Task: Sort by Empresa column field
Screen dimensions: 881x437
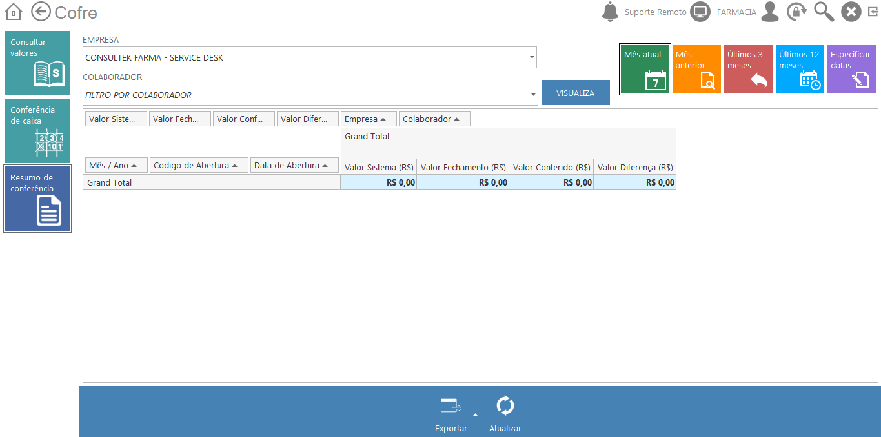Action: [x=369, y=119]
